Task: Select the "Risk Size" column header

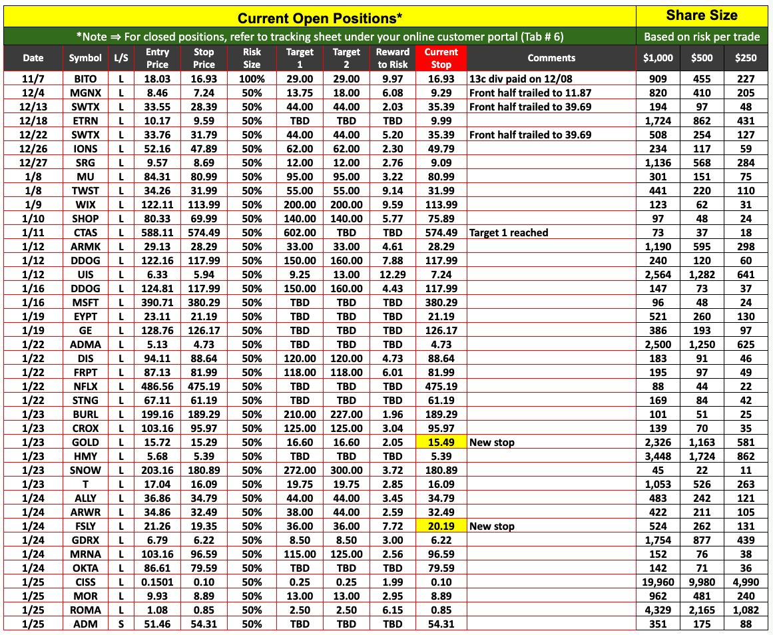Action: click(252, 58)
